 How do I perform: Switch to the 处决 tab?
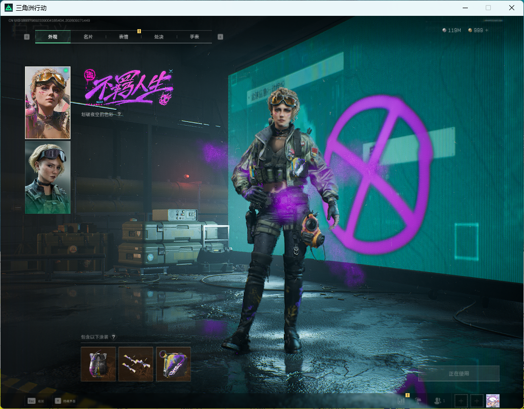159,37
